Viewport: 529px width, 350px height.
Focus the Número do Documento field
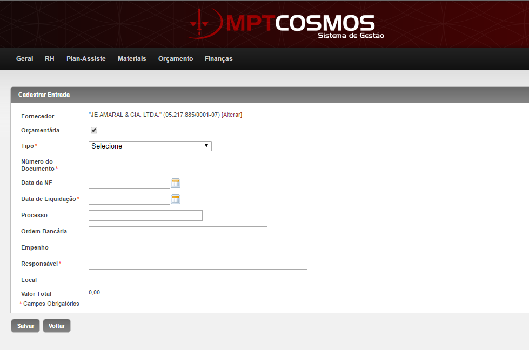(129, 162)
